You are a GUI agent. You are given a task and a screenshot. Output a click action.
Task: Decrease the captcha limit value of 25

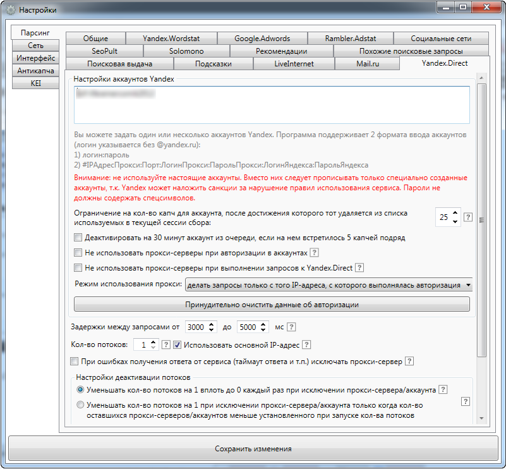tap(455, 221)
